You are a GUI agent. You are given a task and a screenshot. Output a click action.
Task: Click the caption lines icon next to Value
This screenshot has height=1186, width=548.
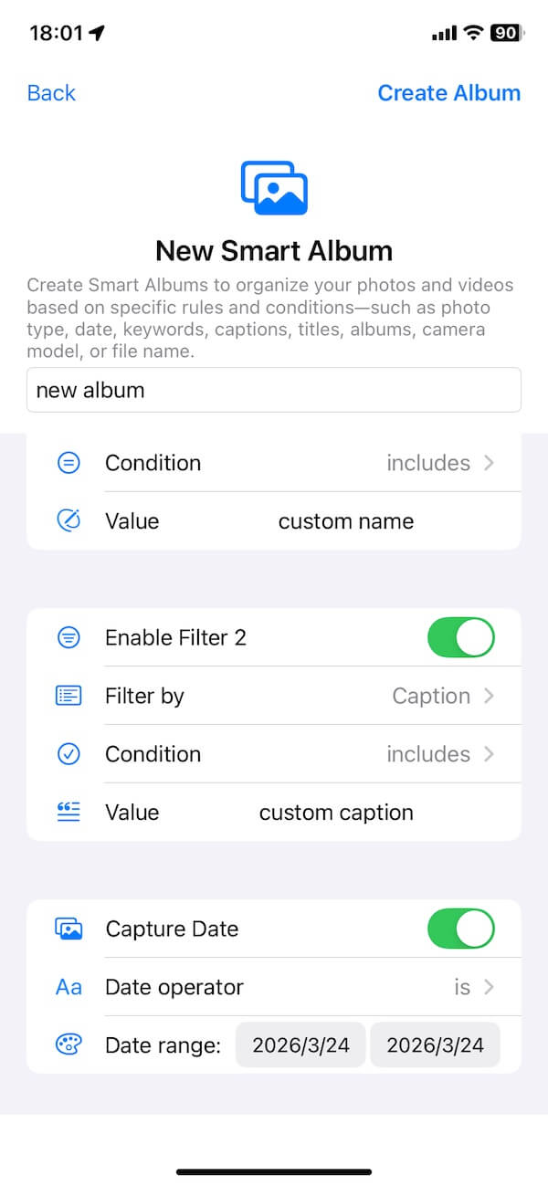click(x=68, y=812)
